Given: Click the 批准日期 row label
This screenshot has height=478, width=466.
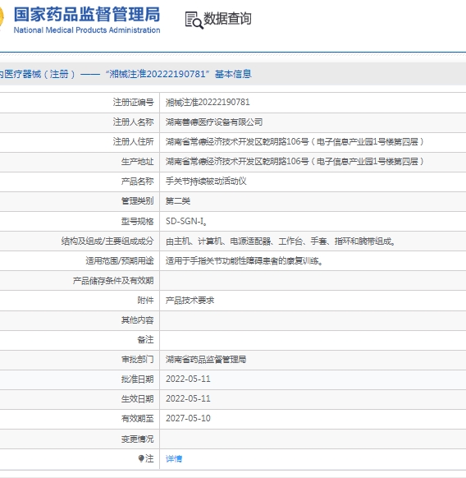Looking at the screenshot, I should tap(137, 379).
